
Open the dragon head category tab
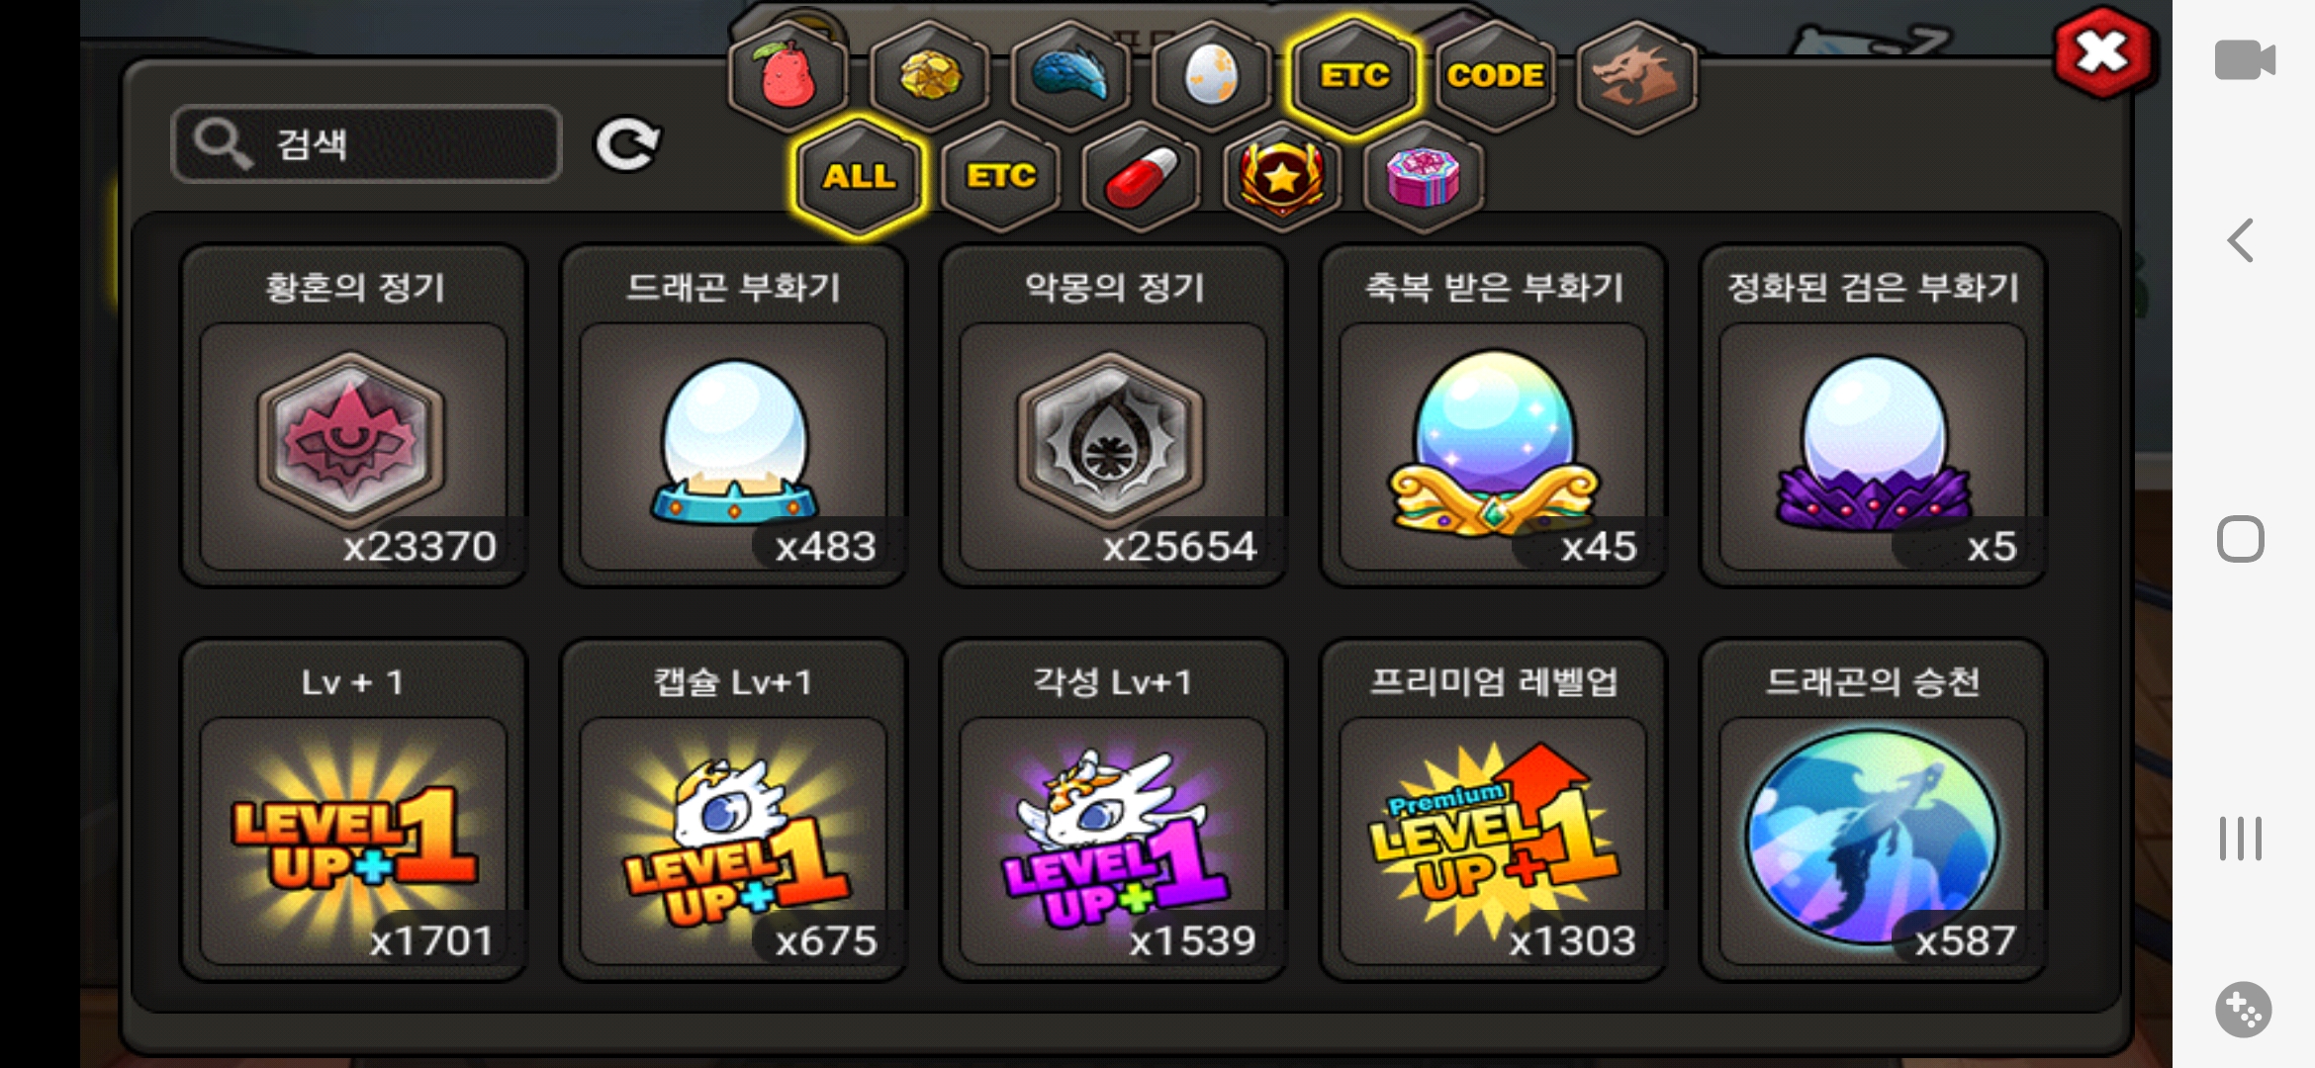click(x=1636, y=76)
